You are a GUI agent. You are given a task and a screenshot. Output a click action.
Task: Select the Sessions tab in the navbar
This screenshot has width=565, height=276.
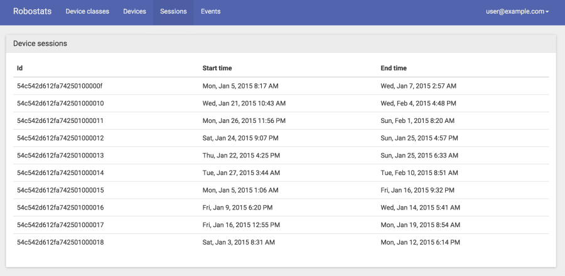(x=173, y=11)
